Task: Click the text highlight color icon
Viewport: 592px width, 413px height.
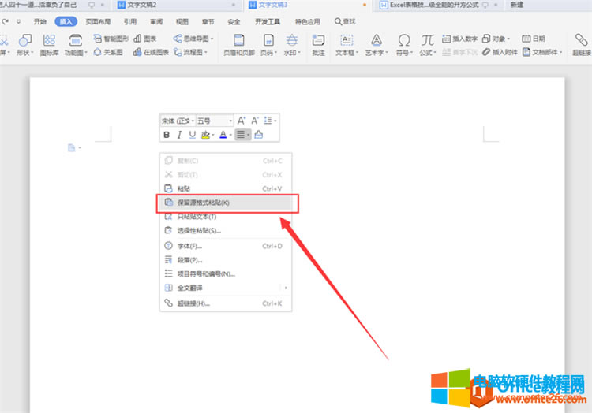Action: (x=205, y=135)
